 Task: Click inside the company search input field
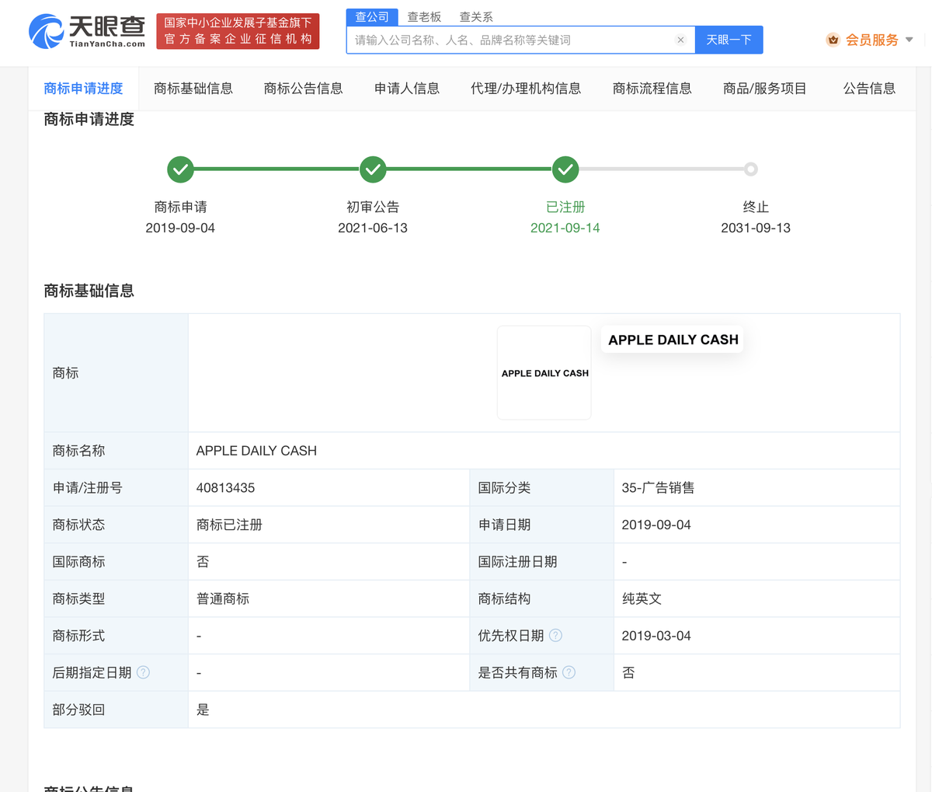(x=513, y=40)
